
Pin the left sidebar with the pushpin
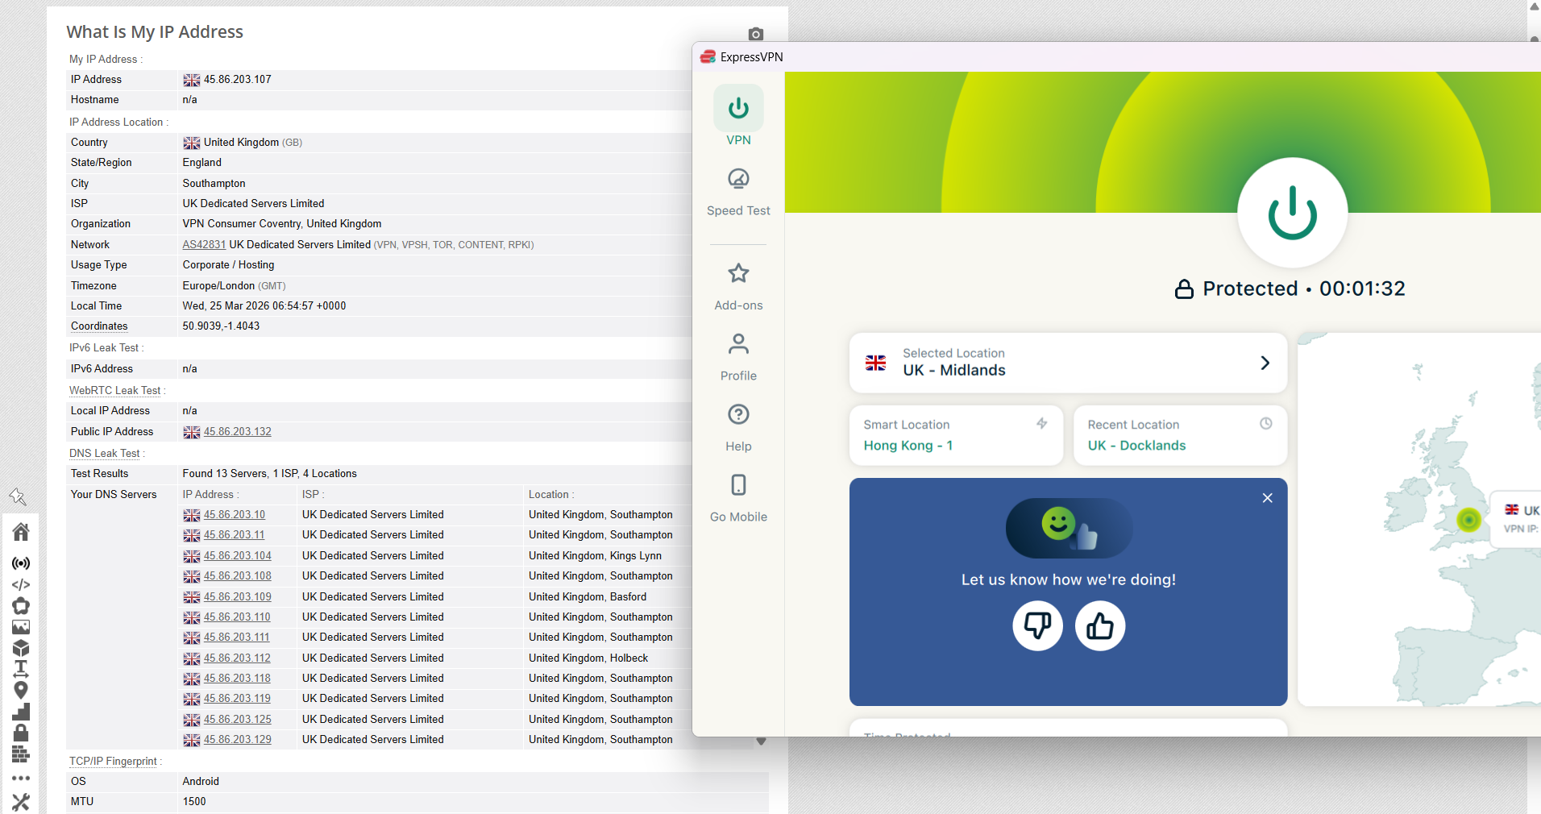(19, 496)
